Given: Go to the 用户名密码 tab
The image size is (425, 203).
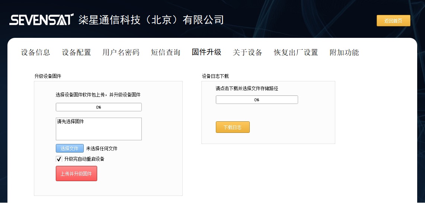Looking at the screenshot, I should (x=121, y=52).
